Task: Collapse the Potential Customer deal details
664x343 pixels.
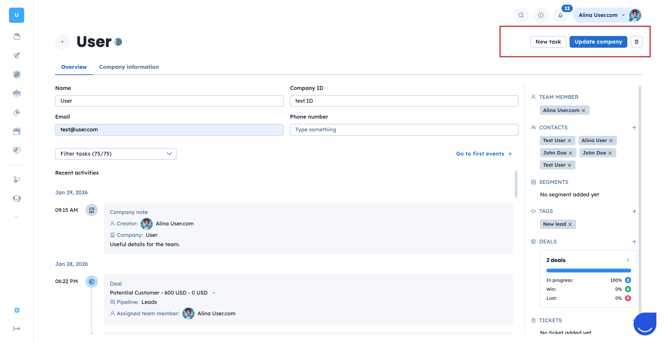Action: click(214, 293)
